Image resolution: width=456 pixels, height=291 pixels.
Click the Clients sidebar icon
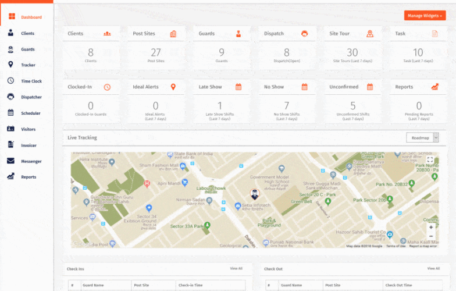[10, 33]
